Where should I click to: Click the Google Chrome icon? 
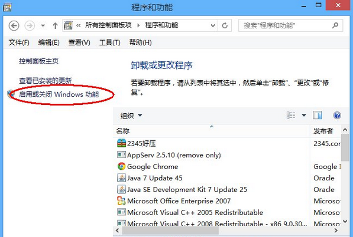click(121, 166)
